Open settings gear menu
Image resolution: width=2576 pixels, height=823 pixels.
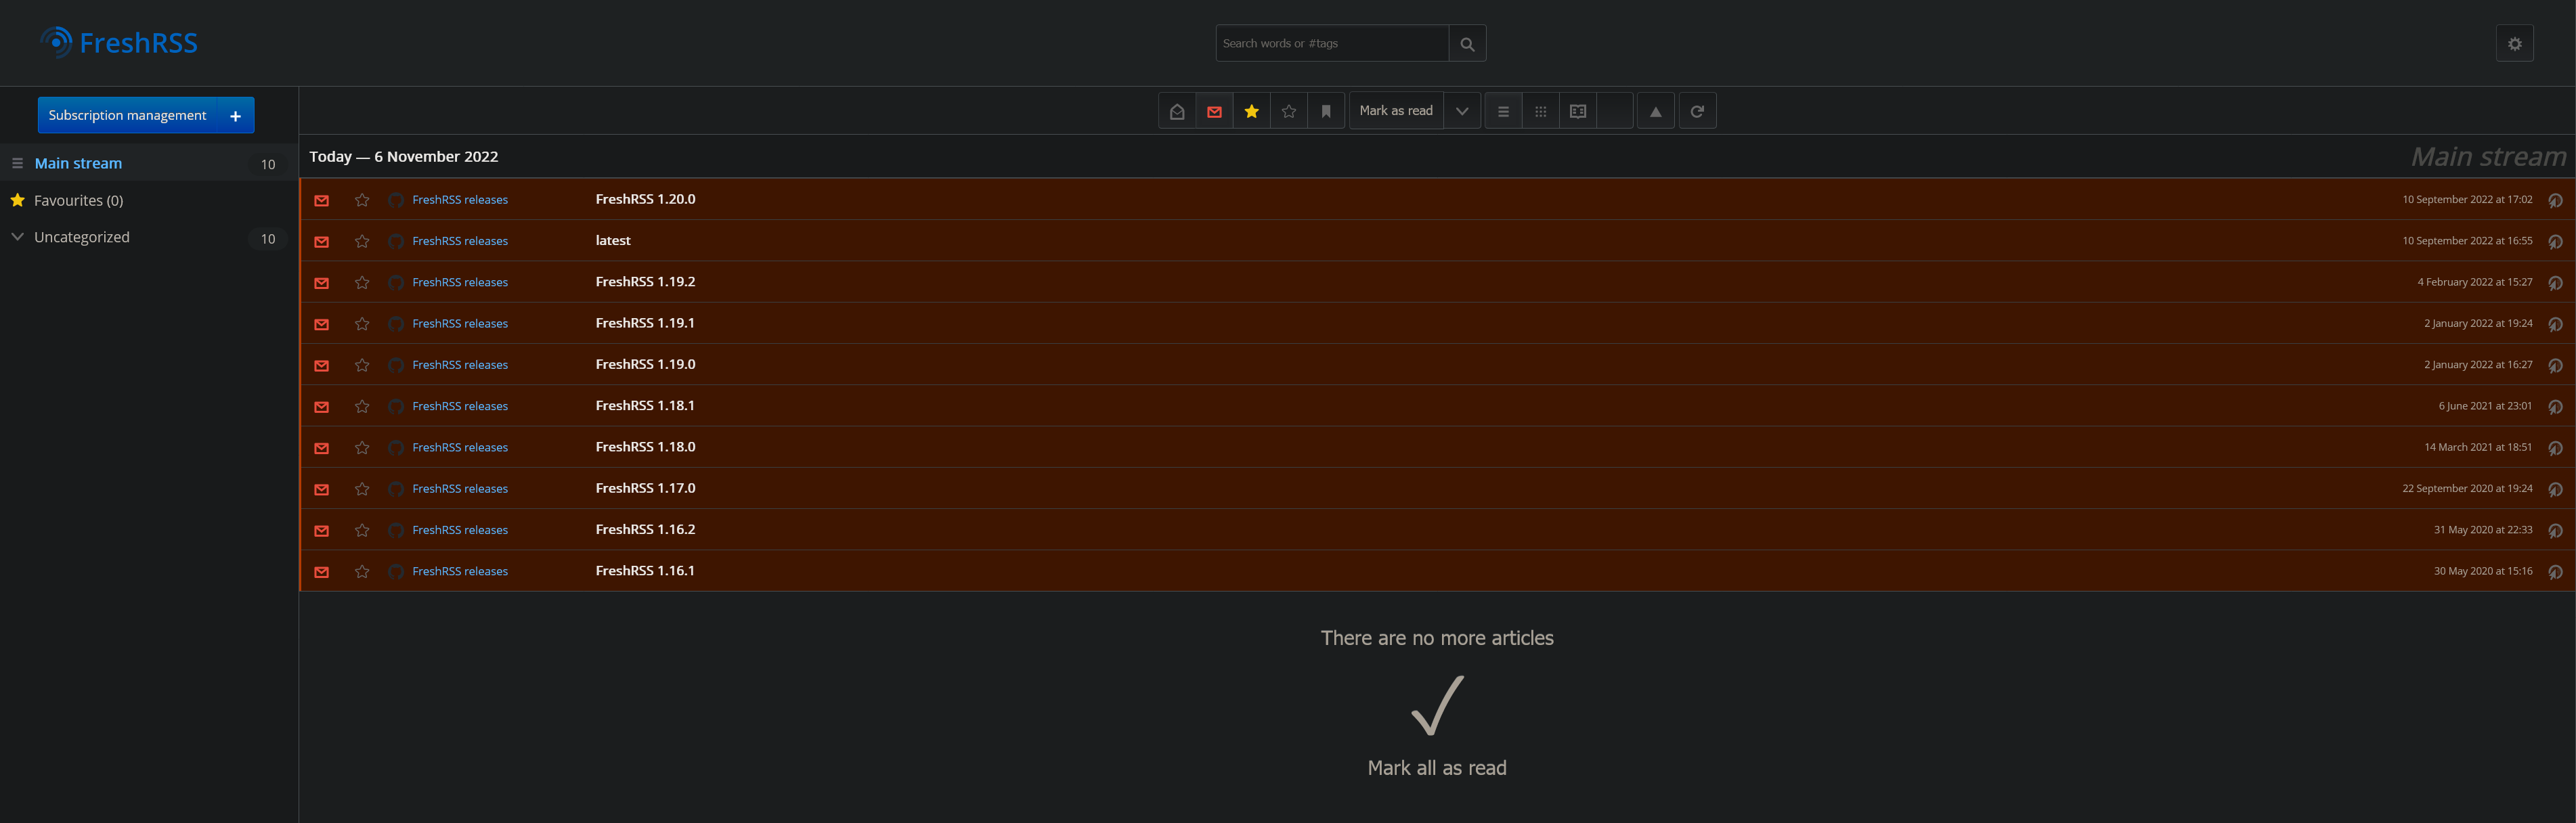tap(2514, 44)
